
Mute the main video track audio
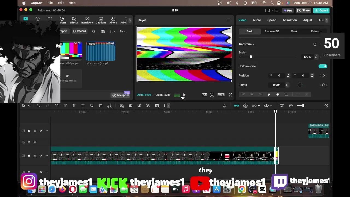coord(41,156)
